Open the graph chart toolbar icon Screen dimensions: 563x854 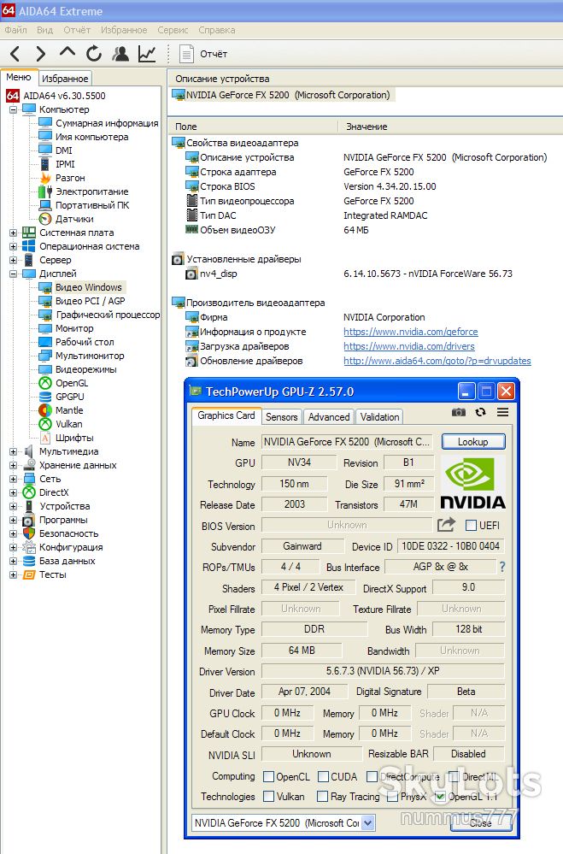[x=147, y=53]
